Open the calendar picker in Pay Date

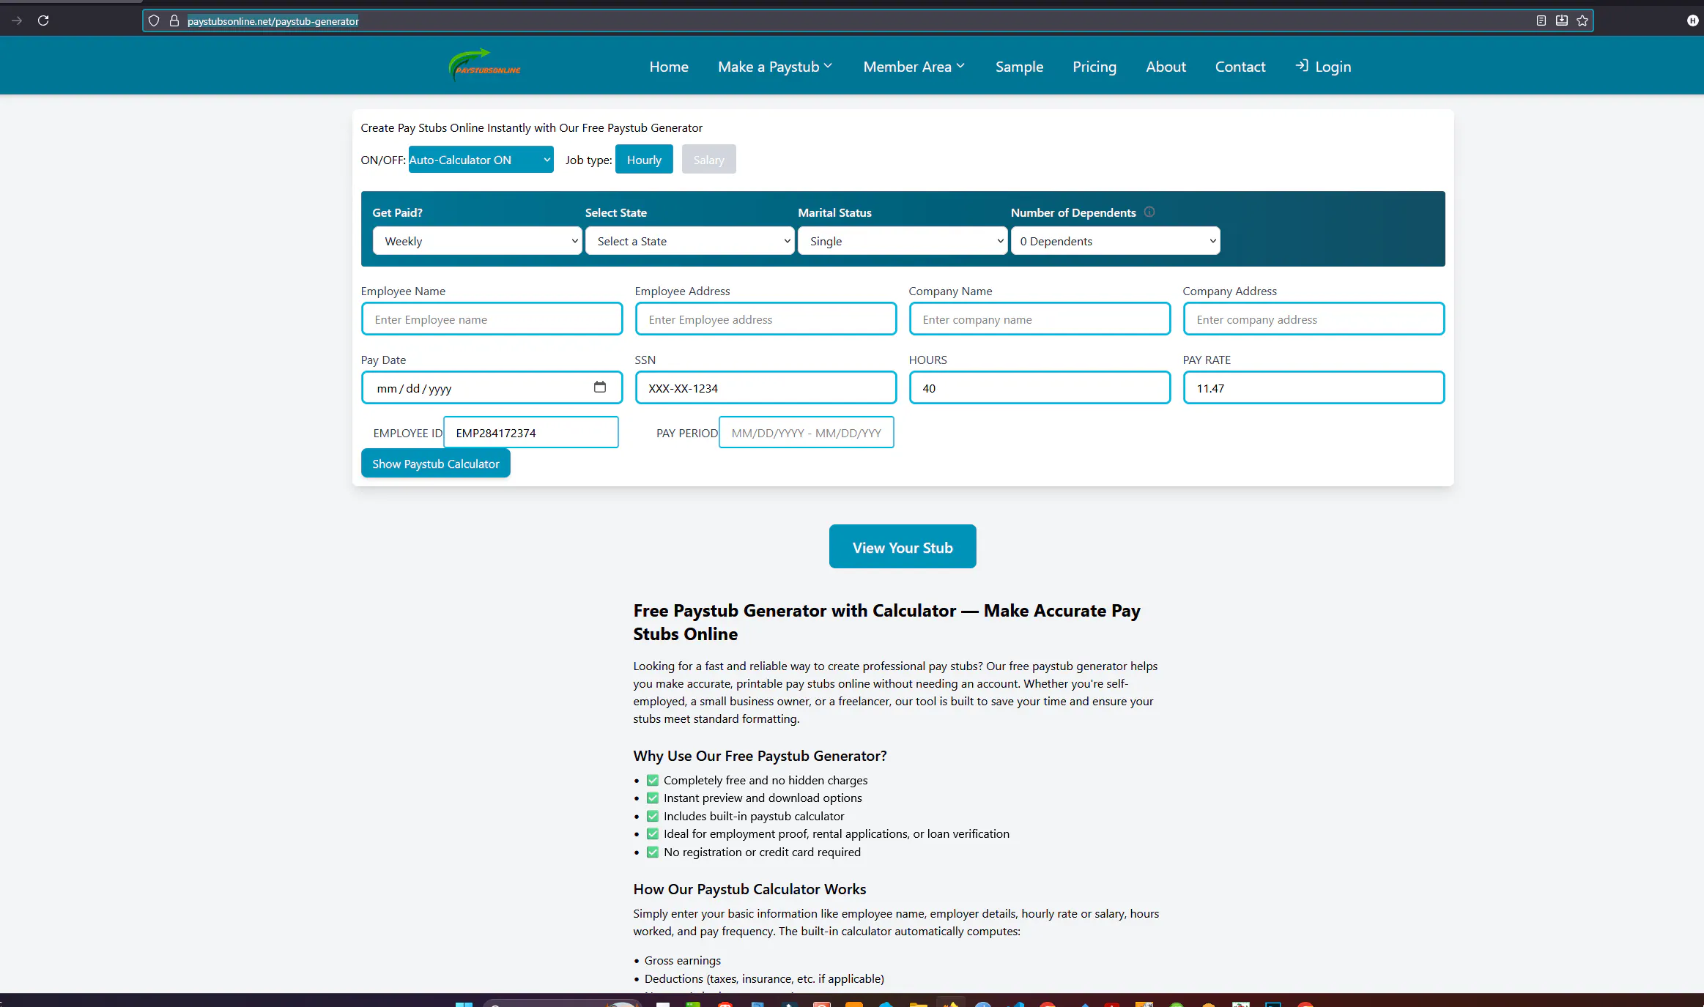(x=600, y=387)
